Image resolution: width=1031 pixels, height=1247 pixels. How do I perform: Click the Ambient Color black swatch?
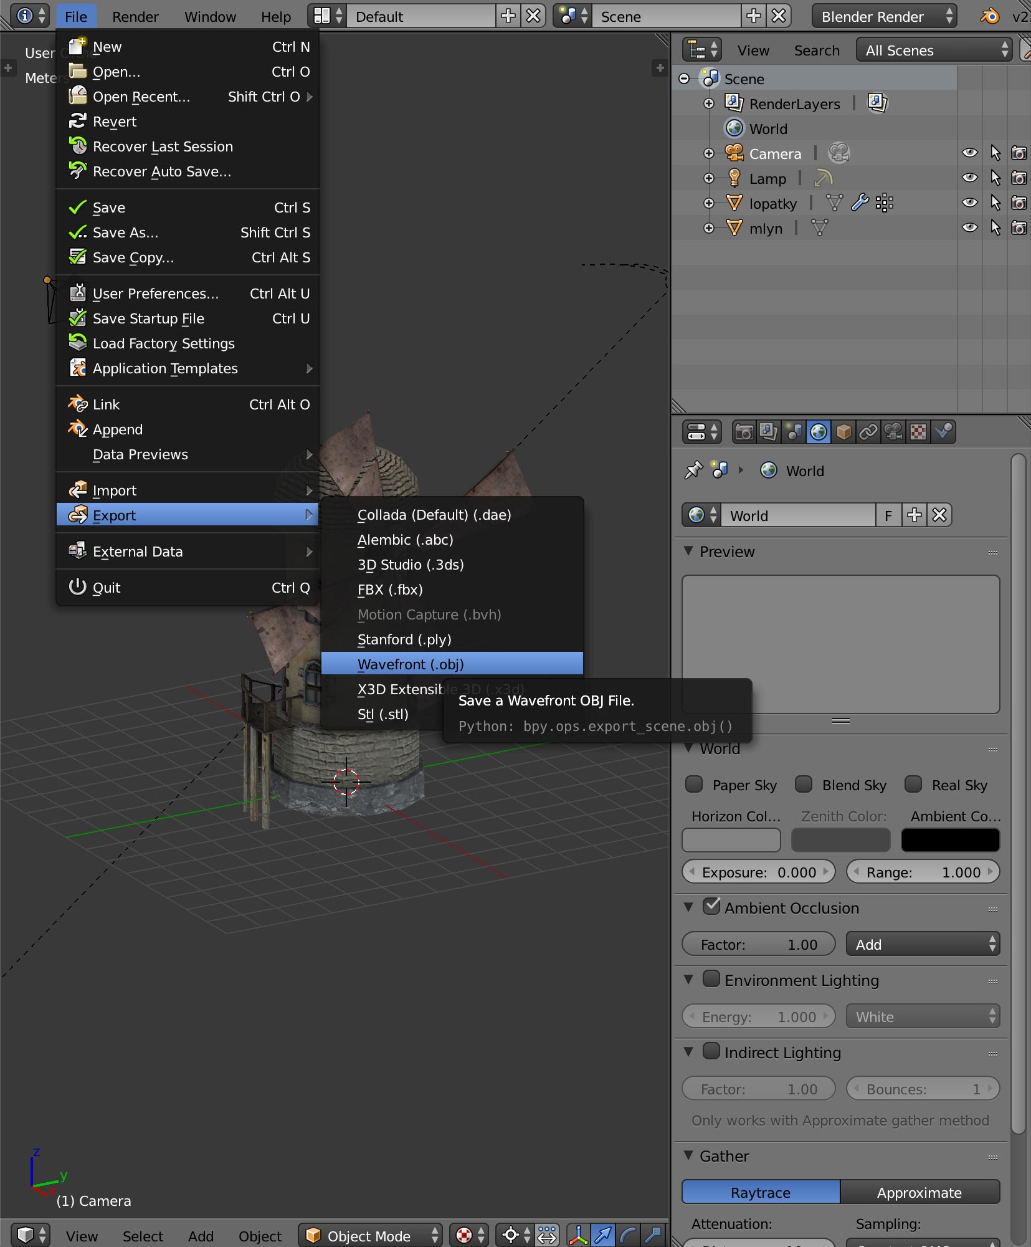coord(950,840)
